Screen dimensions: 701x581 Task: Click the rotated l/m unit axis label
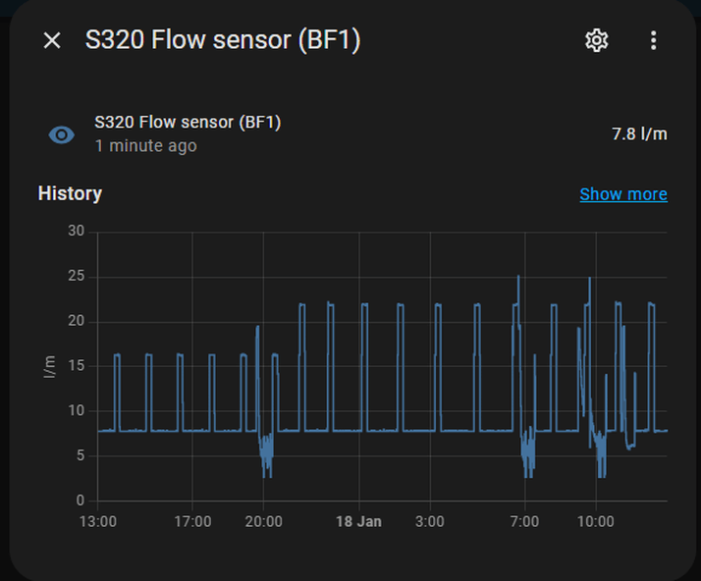point(49,367)
